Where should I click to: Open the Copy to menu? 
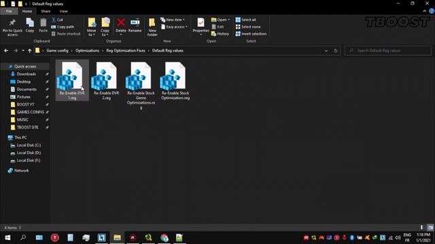tap(105, 27)
